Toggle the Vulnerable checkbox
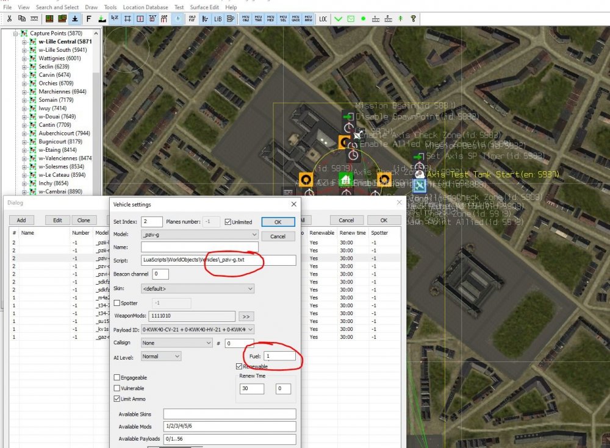 (117, 388)
